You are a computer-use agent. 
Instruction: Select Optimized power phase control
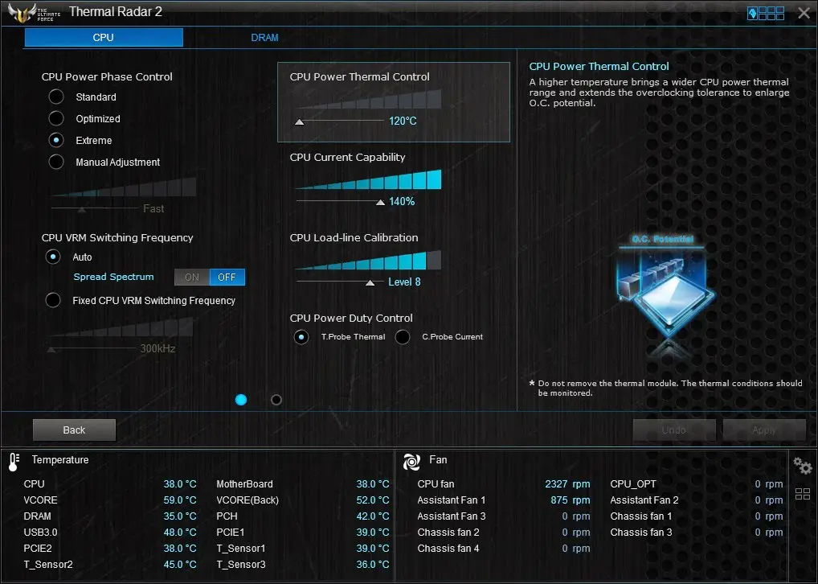tap(56, 118)
